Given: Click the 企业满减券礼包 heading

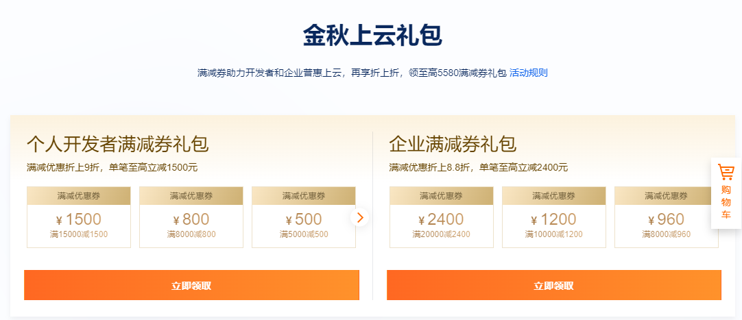Looking at the screenshot, I should point(453,145).
